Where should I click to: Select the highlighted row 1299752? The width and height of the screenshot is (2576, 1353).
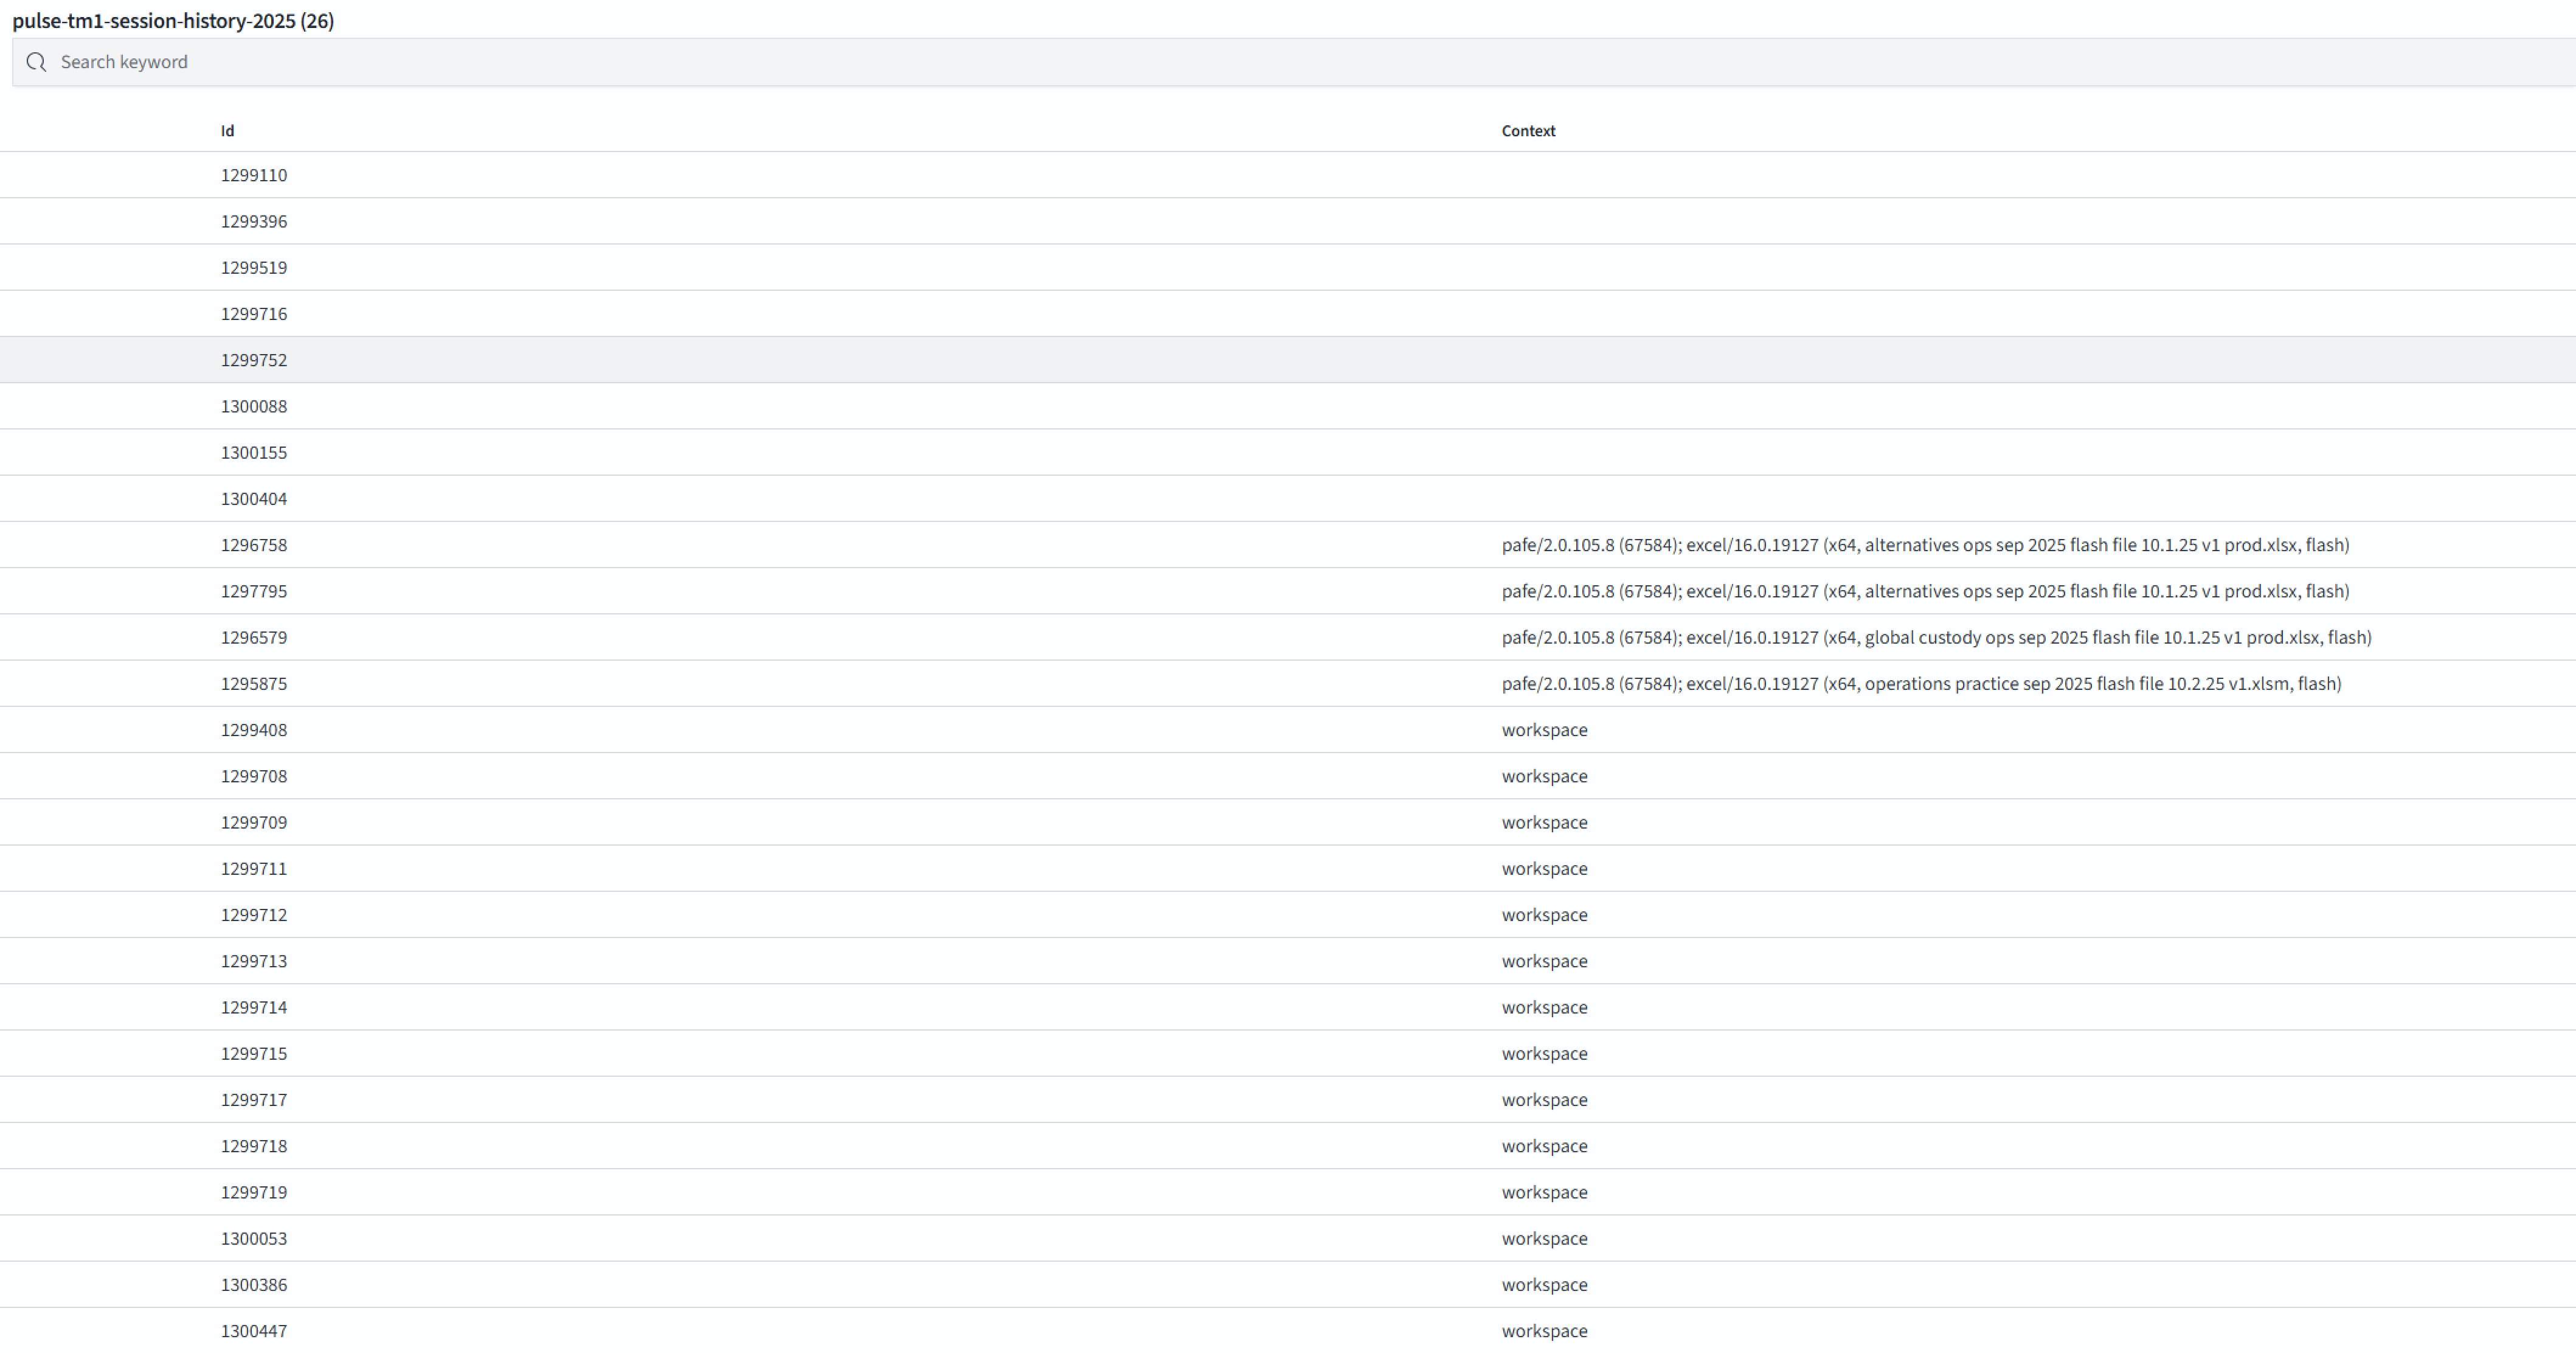[254, 360]
